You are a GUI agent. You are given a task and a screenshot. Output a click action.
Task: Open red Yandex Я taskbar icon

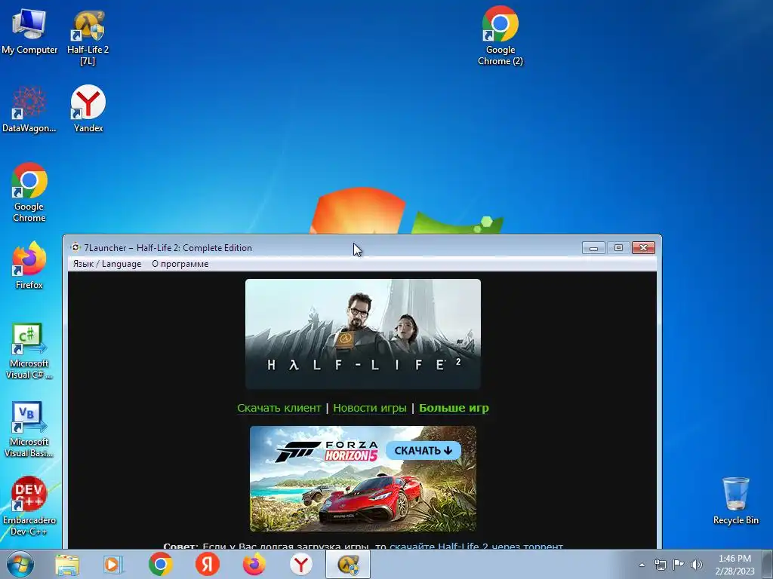pyautogui.click(x=207, y=564)
